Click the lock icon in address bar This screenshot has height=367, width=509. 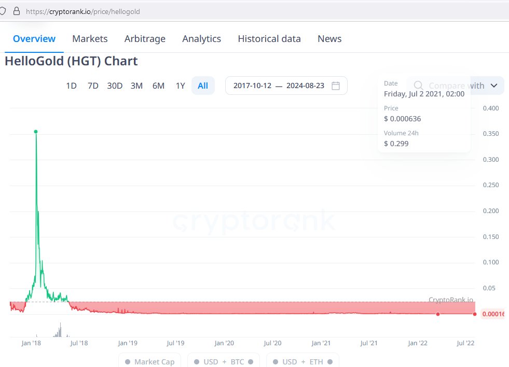click(17, 11)
